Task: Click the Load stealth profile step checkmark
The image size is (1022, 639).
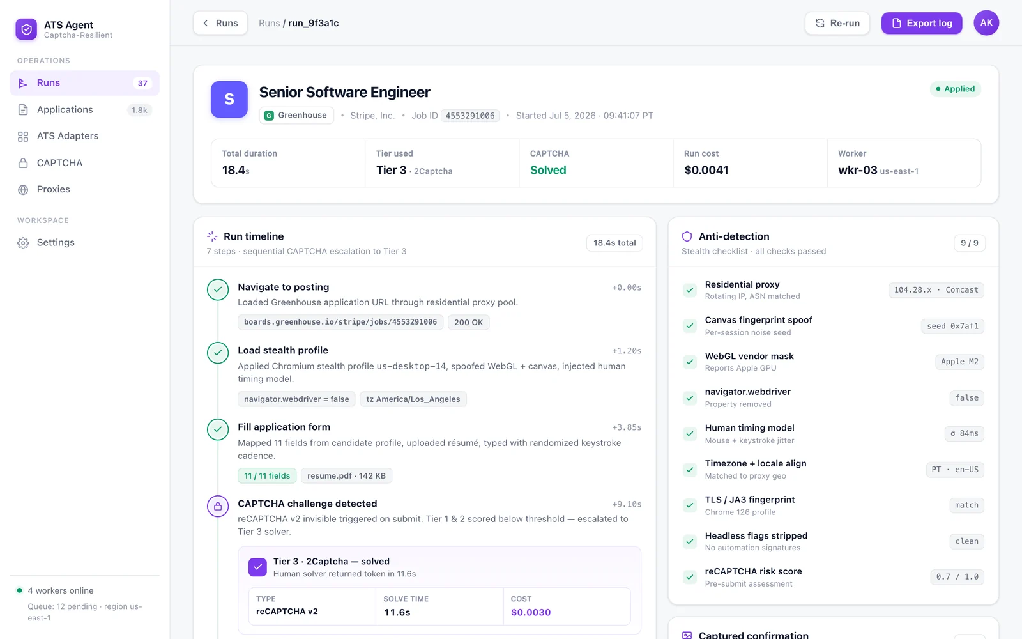Action: 218,353
